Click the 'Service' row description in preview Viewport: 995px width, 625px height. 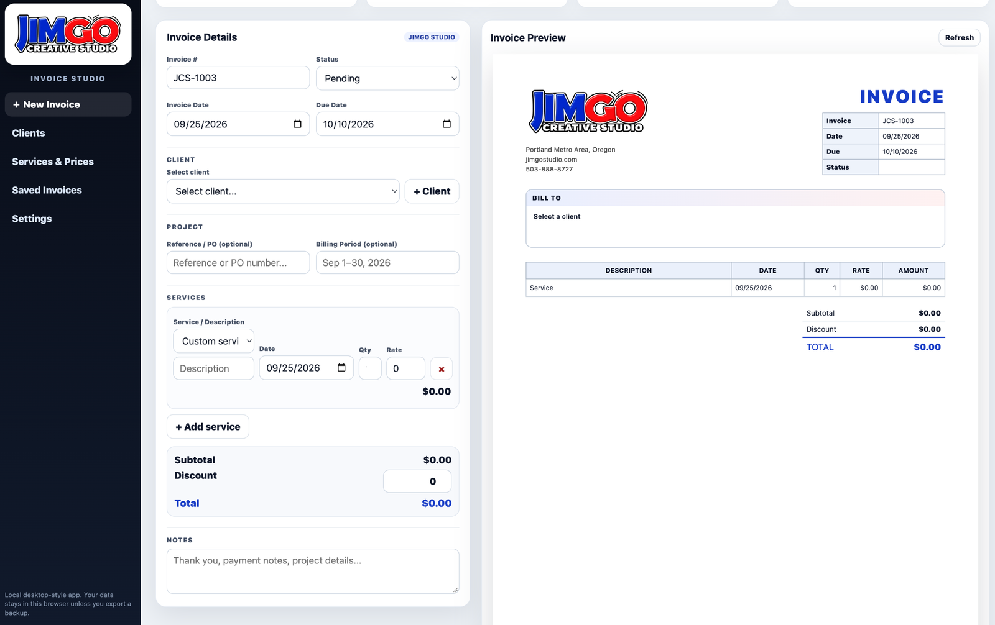point(542,288)
